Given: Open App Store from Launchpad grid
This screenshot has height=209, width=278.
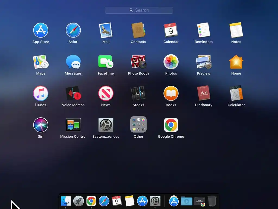Looking at the screenshot, I should tap(41, 30).
